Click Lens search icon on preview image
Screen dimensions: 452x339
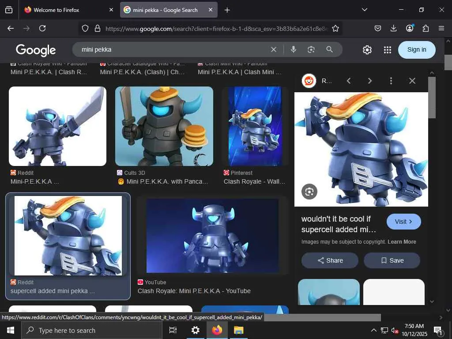pos(309,192)
